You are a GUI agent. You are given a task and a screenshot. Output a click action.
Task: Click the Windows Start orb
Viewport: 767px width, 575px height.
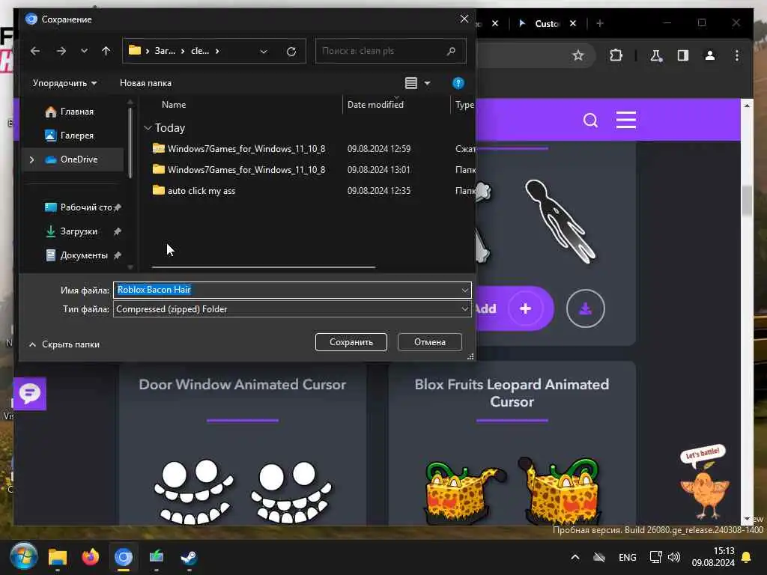23,556
